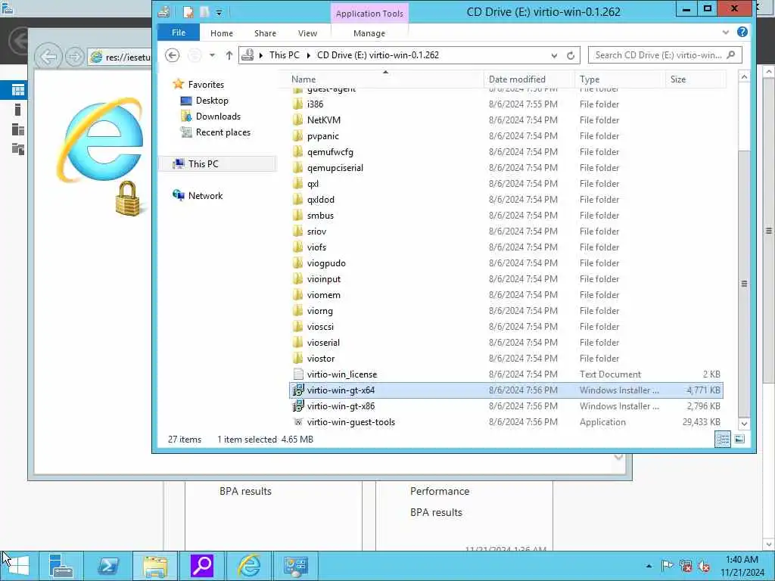The height and width of the screenshot is (581, 775).
Task: Launch PowerShell from the taskbar
Action: (x=107, y=565)
